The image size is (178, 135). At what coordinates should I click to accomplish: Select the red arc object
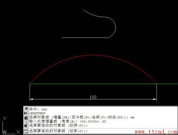93,55
